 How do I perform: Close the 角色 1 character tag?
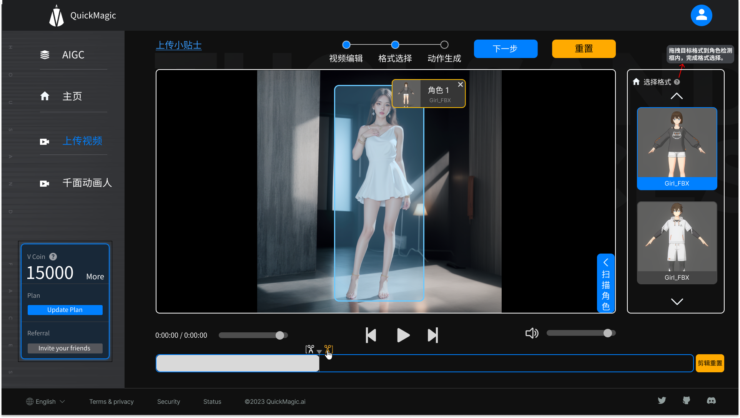[460, 85]
